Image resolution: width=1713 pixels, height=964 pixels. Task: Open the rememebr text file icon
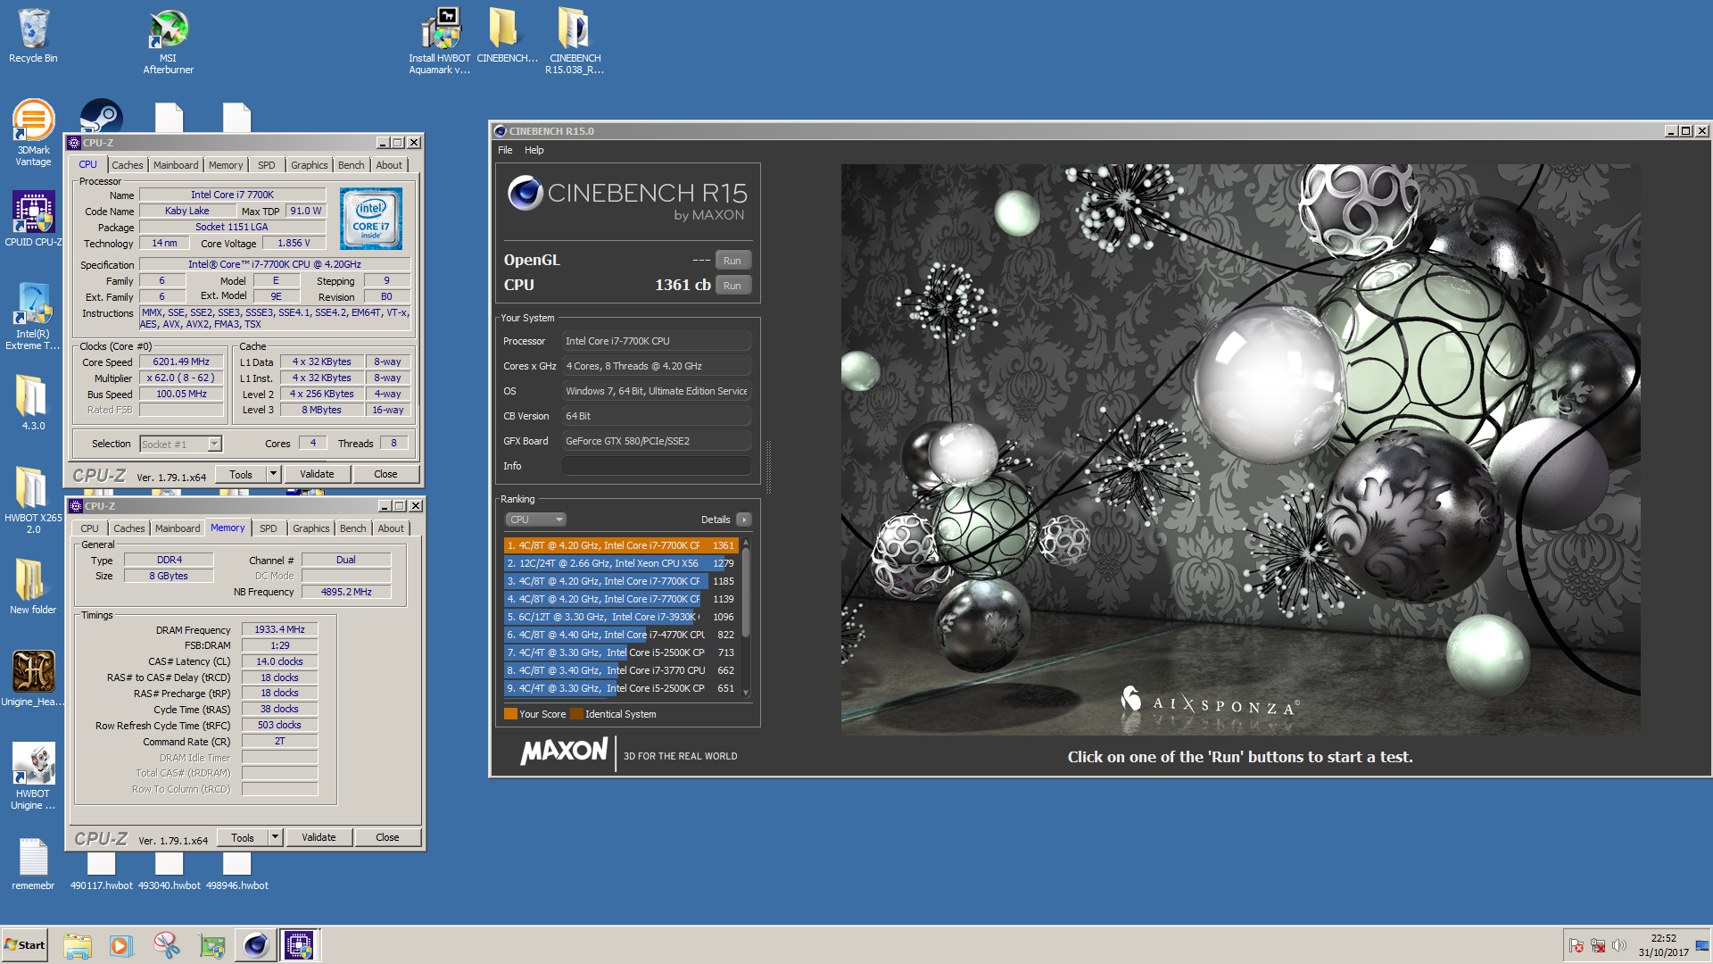[33, 863]
